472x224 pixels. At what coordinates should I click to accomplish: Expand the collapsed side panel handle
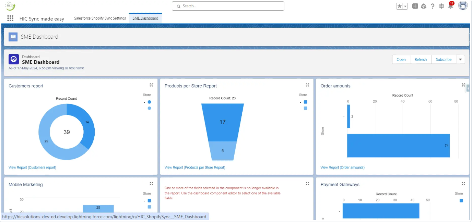pos(468,88)
